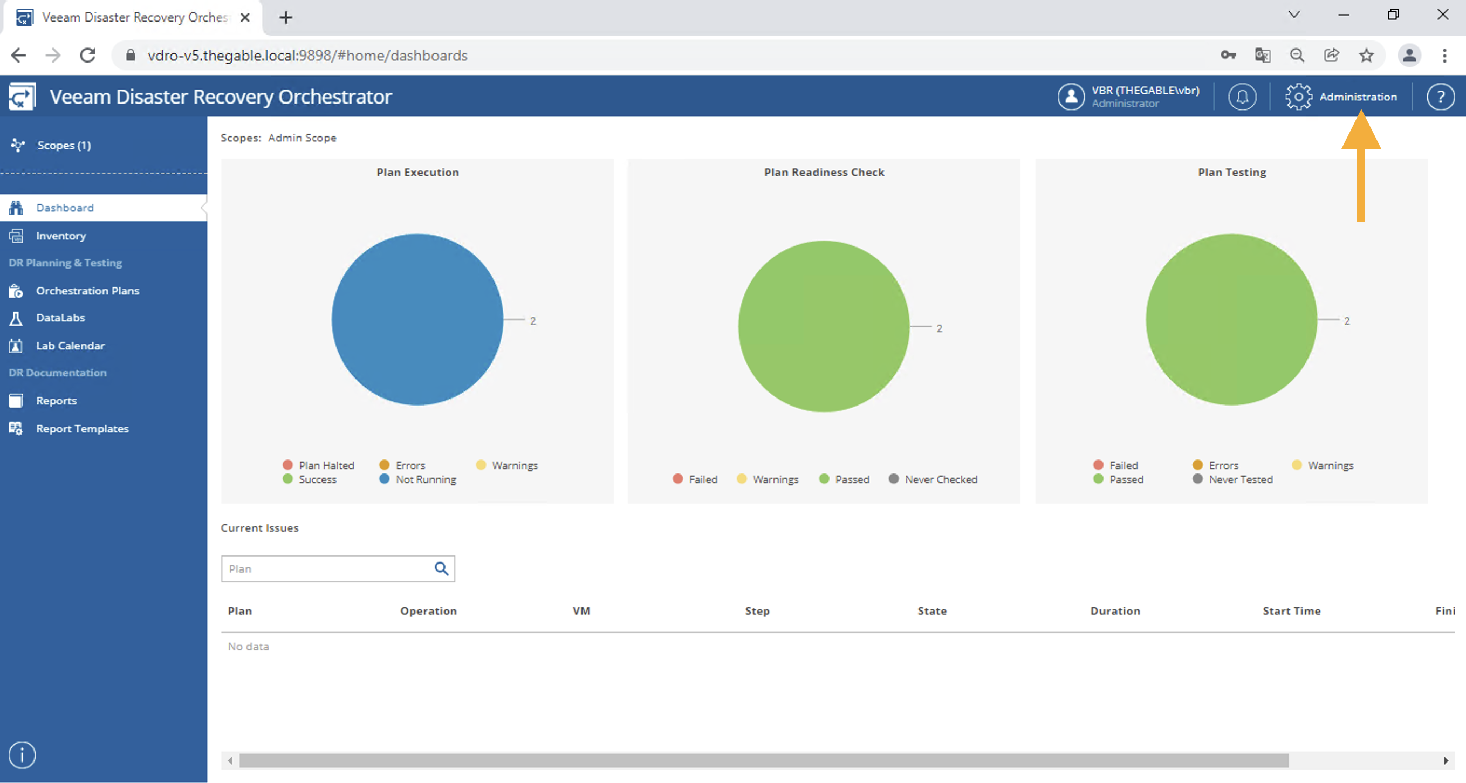Screen dimensions: 1466x783
Task: Open the DataLabs section
Action: click(60, 318)
